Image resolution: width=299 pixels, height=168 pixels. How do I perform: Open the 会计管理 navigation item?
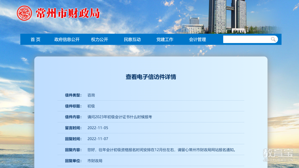[x=198, y=40]
